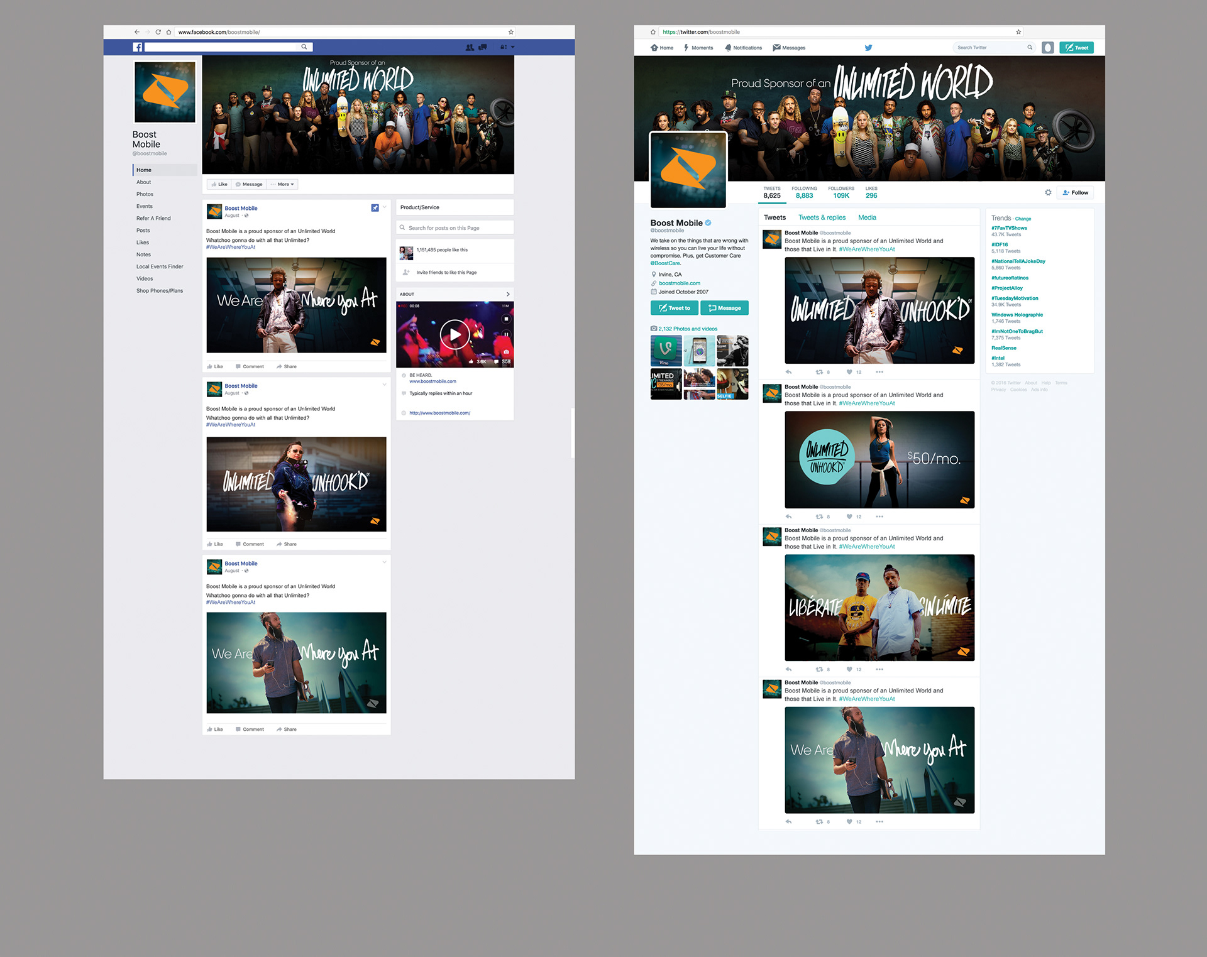The width and height of the screenshot is (1207, 957).
Task: Click Invite friends to like this Page
Action: [x=446, y=273]
